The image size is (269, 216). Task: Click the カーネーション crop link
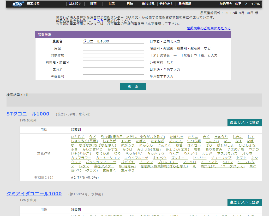pos(108,158)
